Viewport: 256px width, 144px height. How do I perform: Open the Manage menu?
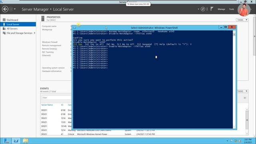click(x=221, y=9)
